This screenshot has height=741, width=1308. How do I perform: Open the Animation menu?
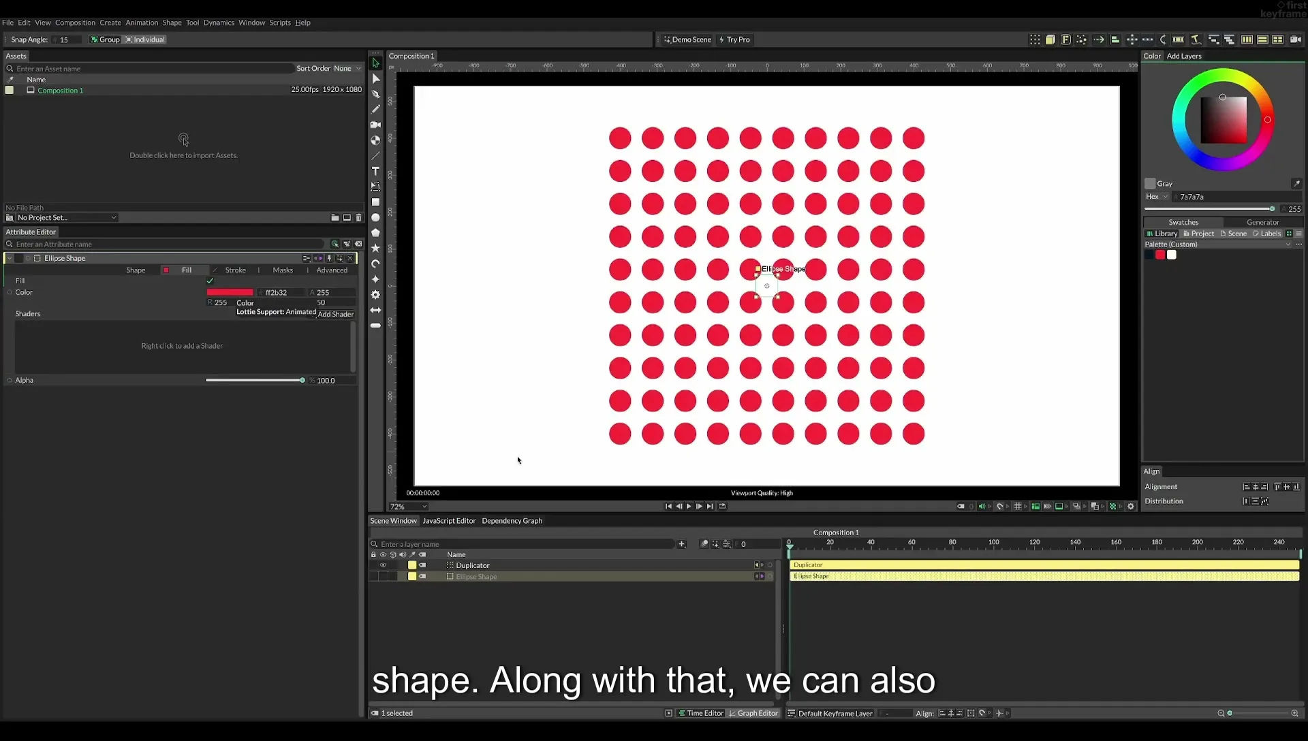coord(142,22)
